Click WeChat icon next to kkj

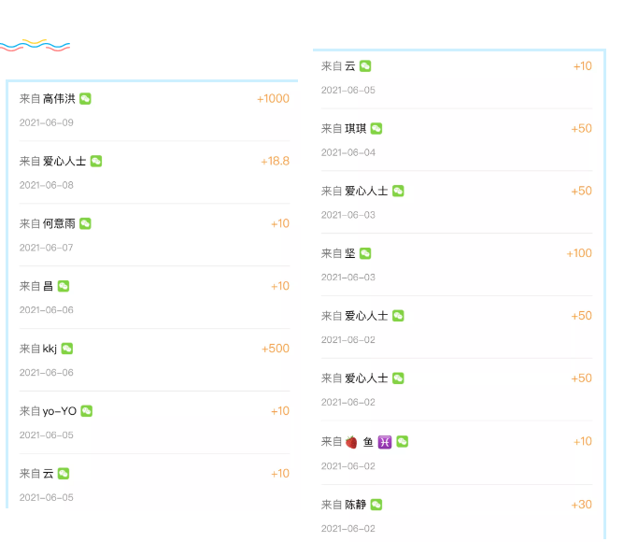click(x=67, y=349)
